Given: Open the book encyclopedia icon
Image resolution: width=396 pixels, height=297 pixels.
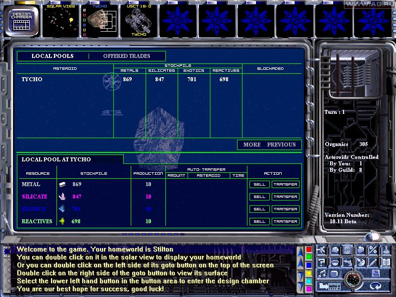Looking at the screenshot, I should click(386, 262).
